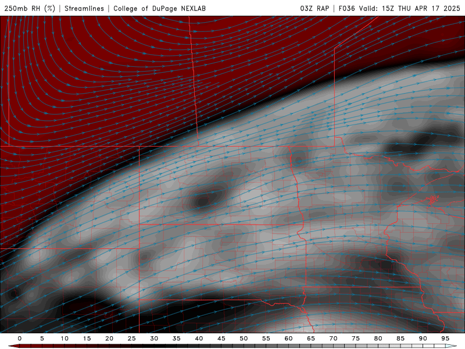465x349 pixels.
Task: Click the '03Z RAP' model run label
Action: [x=314, y=8]
